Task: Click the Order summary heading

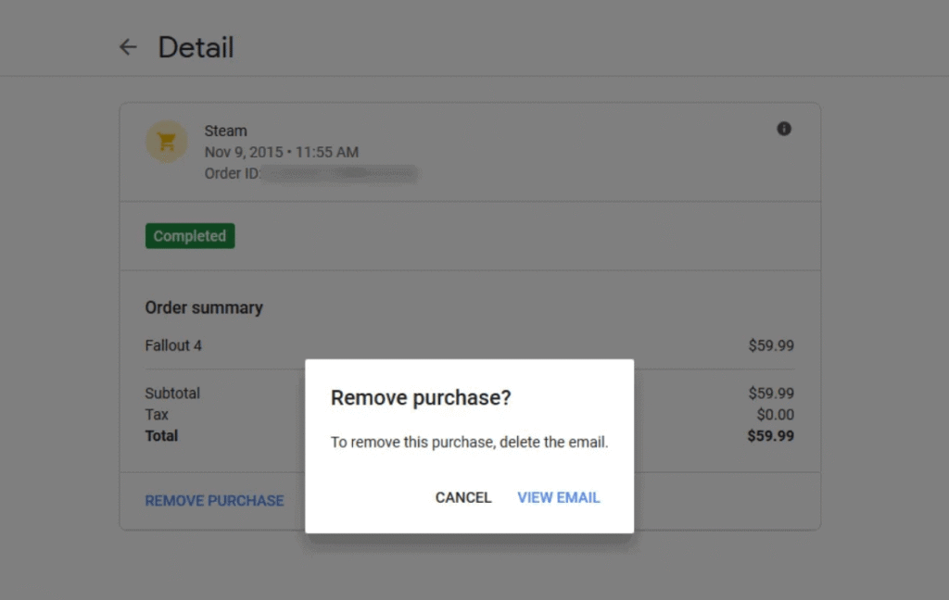Action: pos(204,307)
